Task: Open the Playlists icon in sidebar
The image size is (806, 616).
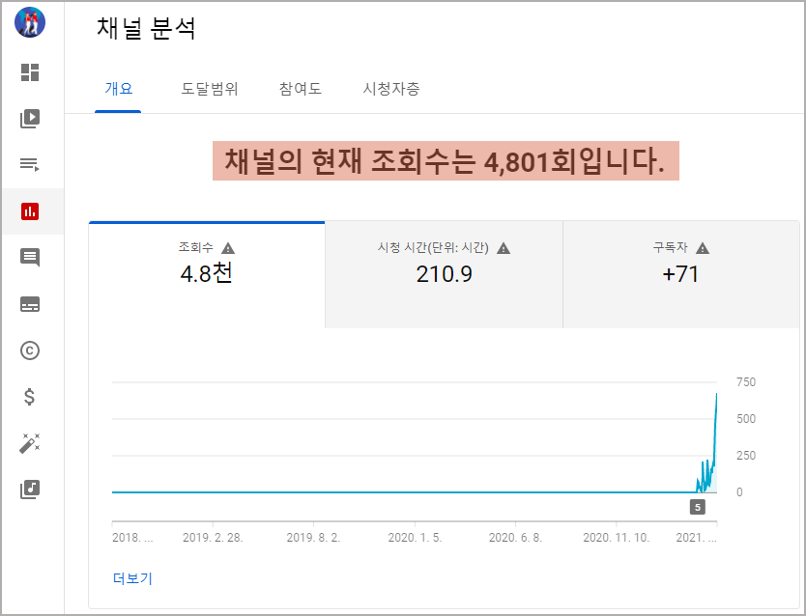Action: (x=30, y=165)
